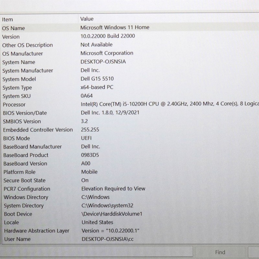Image resolution: width=259 pixels, height=259 pixels.
Task: Click the Find button
Action: 220,252
